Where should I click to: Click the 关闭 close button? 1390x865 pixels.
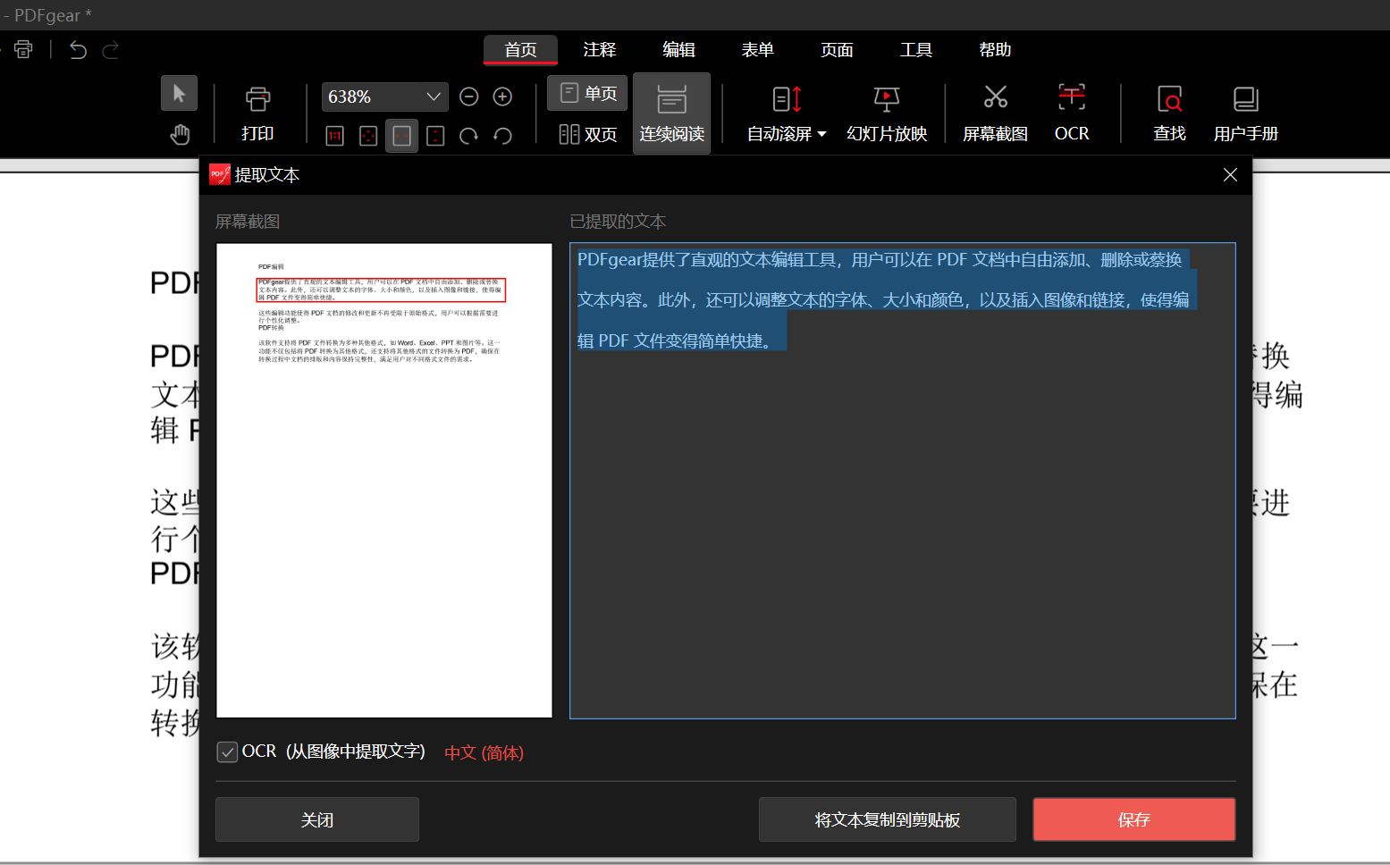[317, 819]
